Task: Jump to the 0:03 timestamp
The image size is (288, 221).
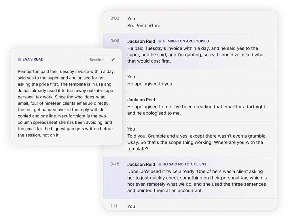Action: point(115,18)
